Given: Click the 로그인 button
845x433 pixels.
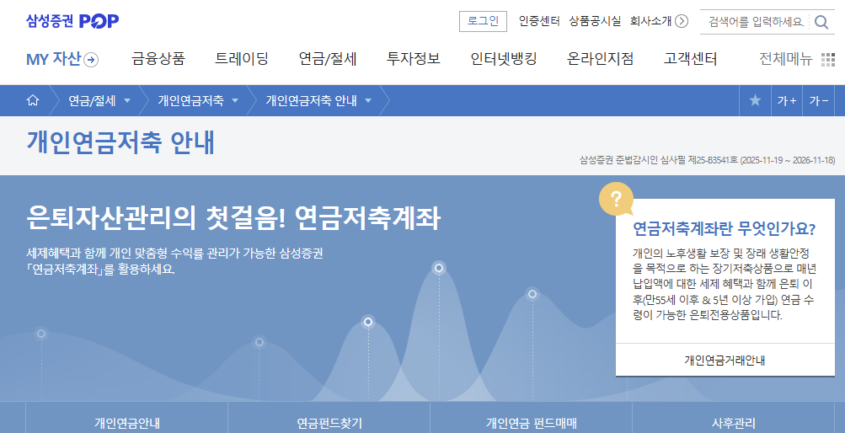Looking at the screenshot, I should pyautogui.click(x=483, y=21).
